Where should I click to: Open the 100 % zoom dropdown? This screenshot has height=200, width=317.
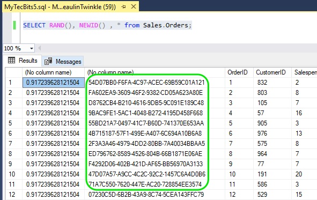(31, 48)
